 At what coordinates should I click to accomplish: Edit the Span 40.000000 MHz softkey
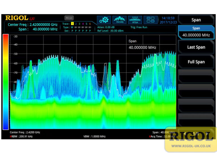click(196, 32)
